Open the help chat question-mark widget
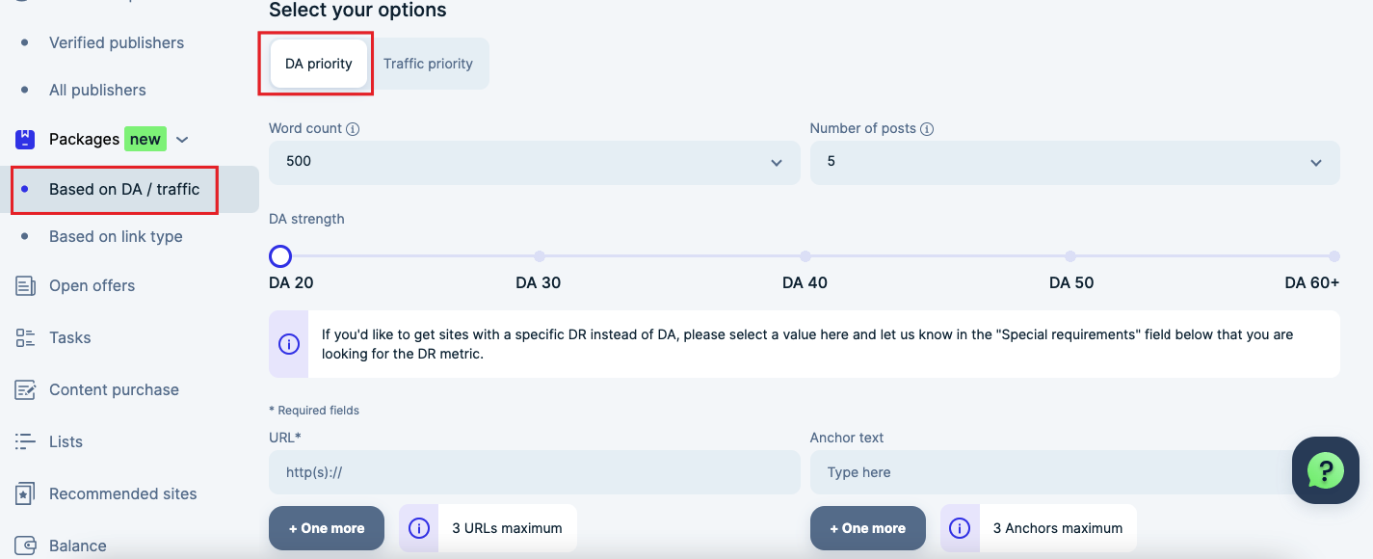The height and width of the screenshot is (559, 1373). point(1325,470)
